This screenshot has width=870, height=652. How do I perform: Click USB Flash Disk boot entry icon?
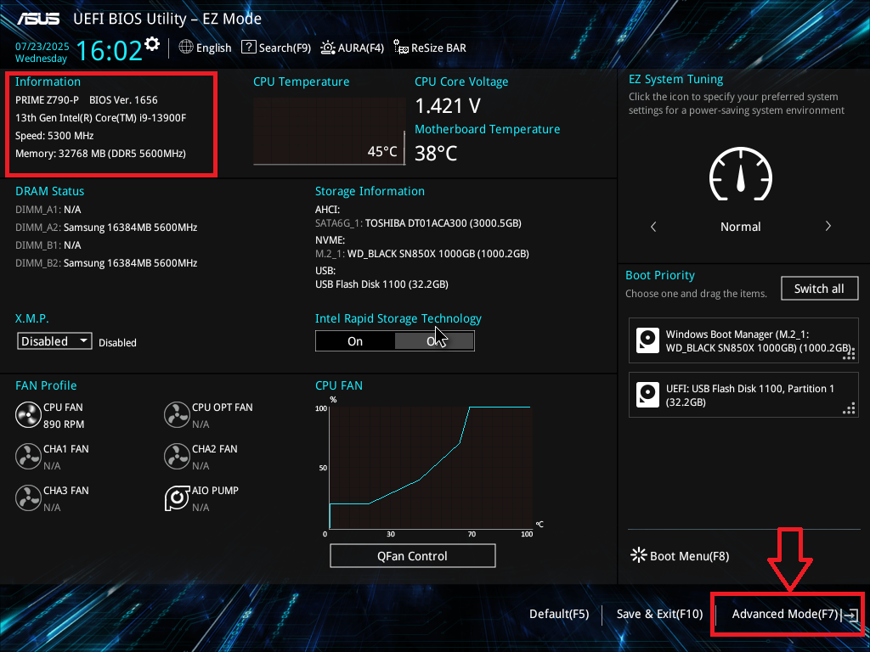tap(647, 395)
